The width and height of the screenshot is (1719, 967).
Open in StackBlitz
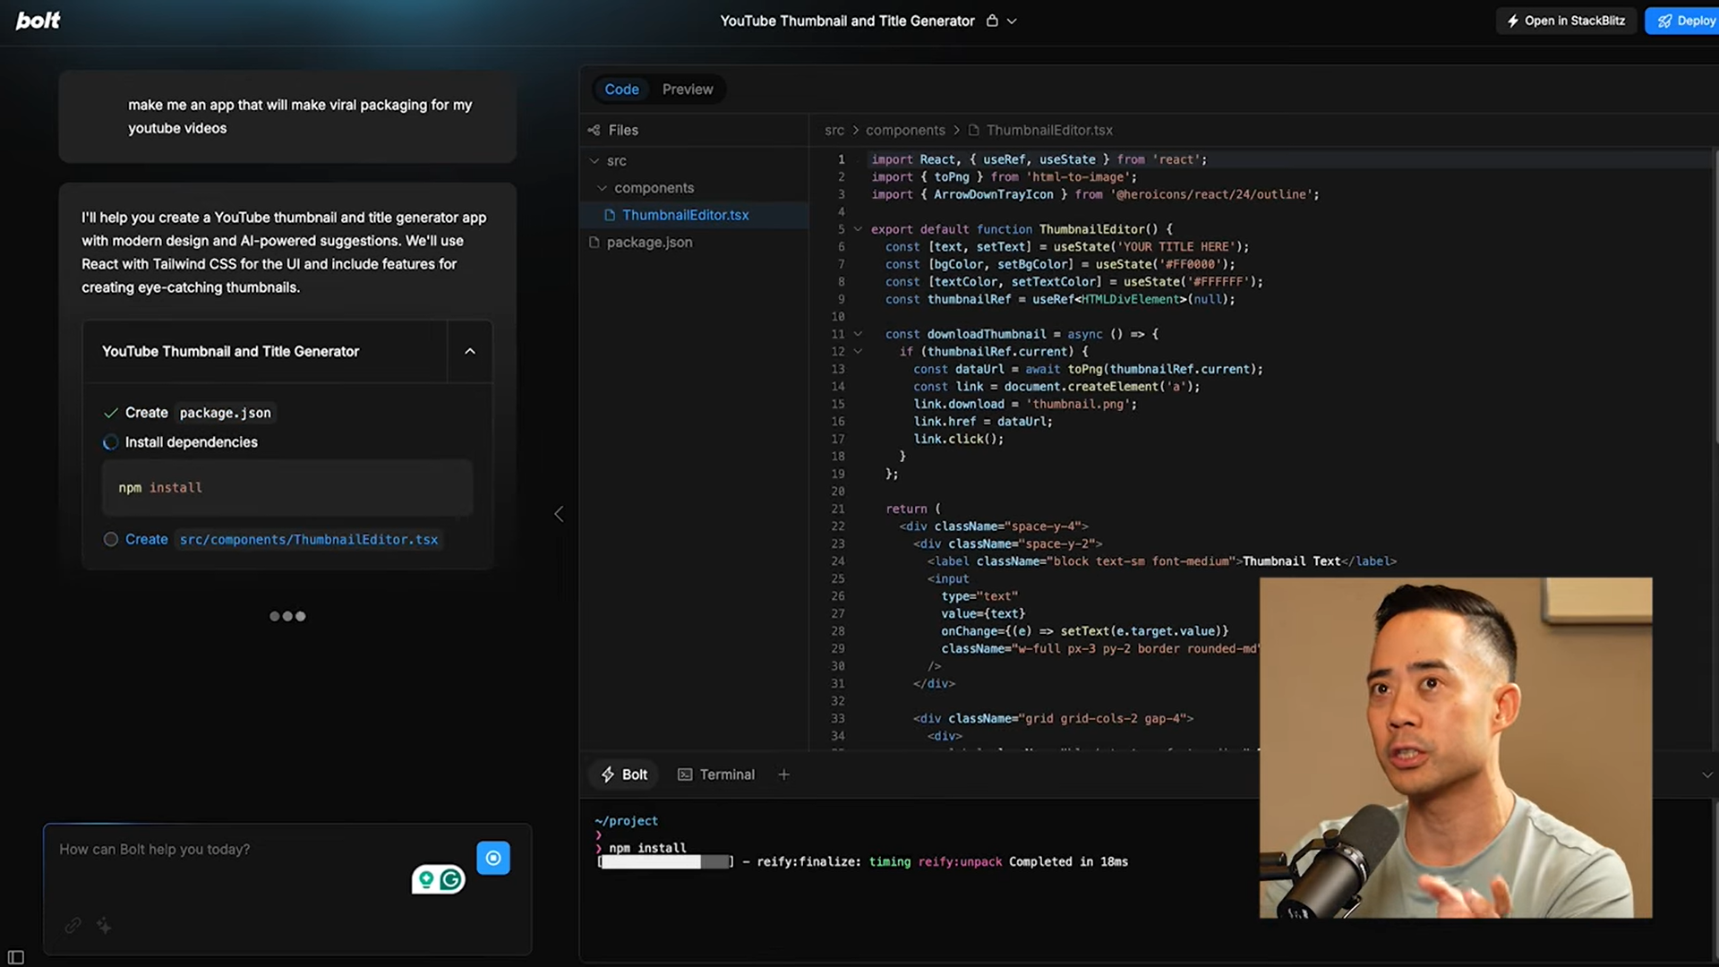tap(1566, 21)
